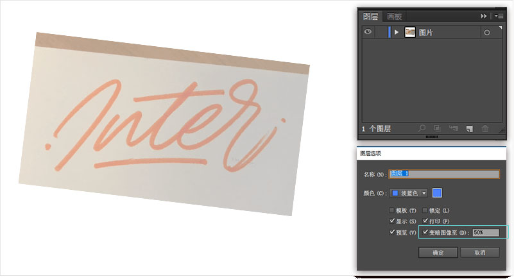The width and height of the screenshot is (514, 279).
Task: Click the lock column of 图片 layer
Action: point(381,32)
